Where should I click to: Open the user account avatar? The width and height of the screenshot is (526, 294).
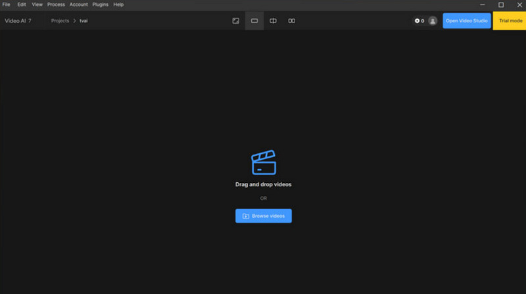pyautogui.click(x=433, y=21)
